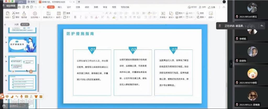Select slide 7 thumbnail
268x109 pixels.
coord(22,44)
